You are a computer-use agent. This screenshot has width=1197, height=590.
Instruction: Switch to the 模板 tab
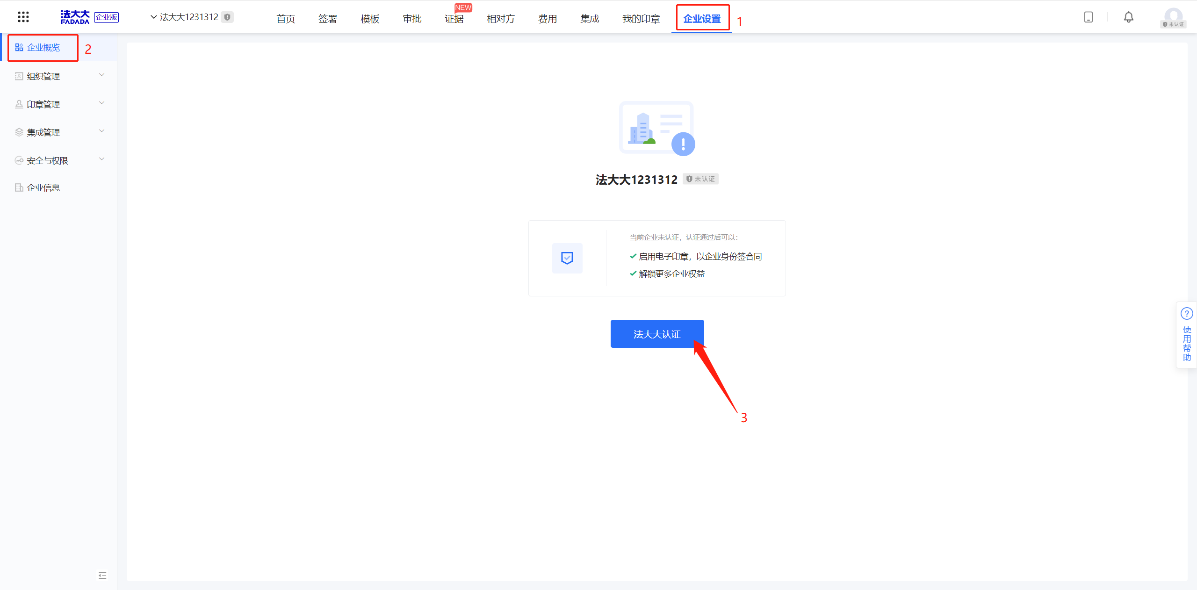pyautogui.click(x=370, y=19)
